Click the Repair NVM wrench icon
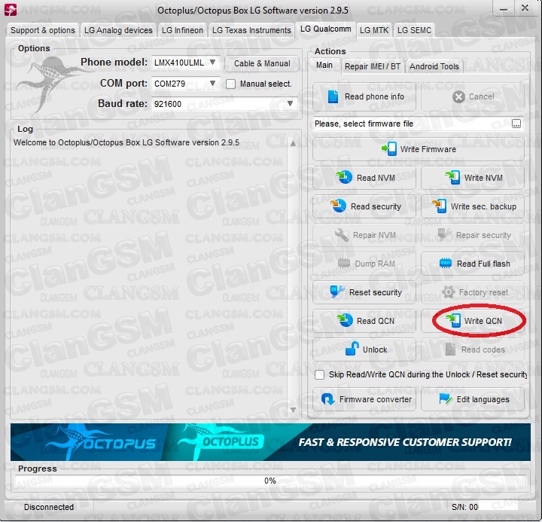 coord(342,235)
